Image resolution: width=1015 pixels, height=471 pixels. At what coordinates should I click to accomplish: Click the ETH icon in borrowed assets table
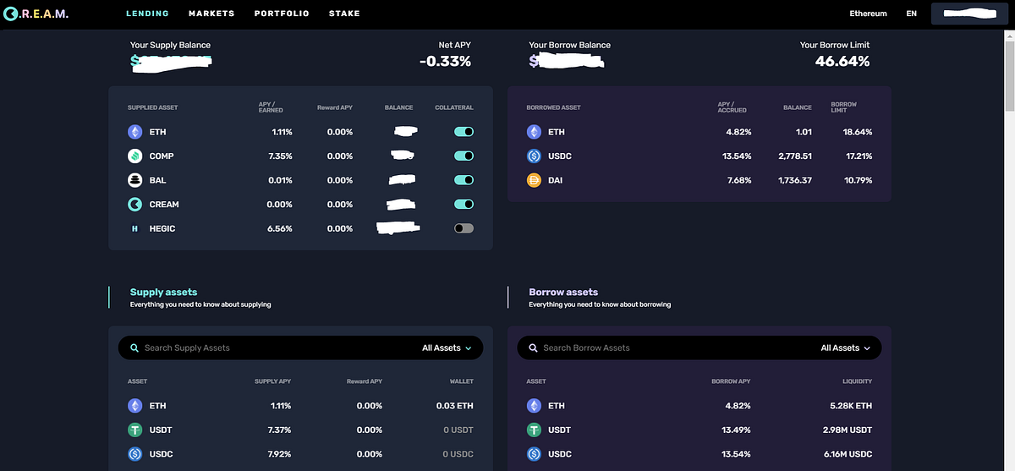point(534,132)
